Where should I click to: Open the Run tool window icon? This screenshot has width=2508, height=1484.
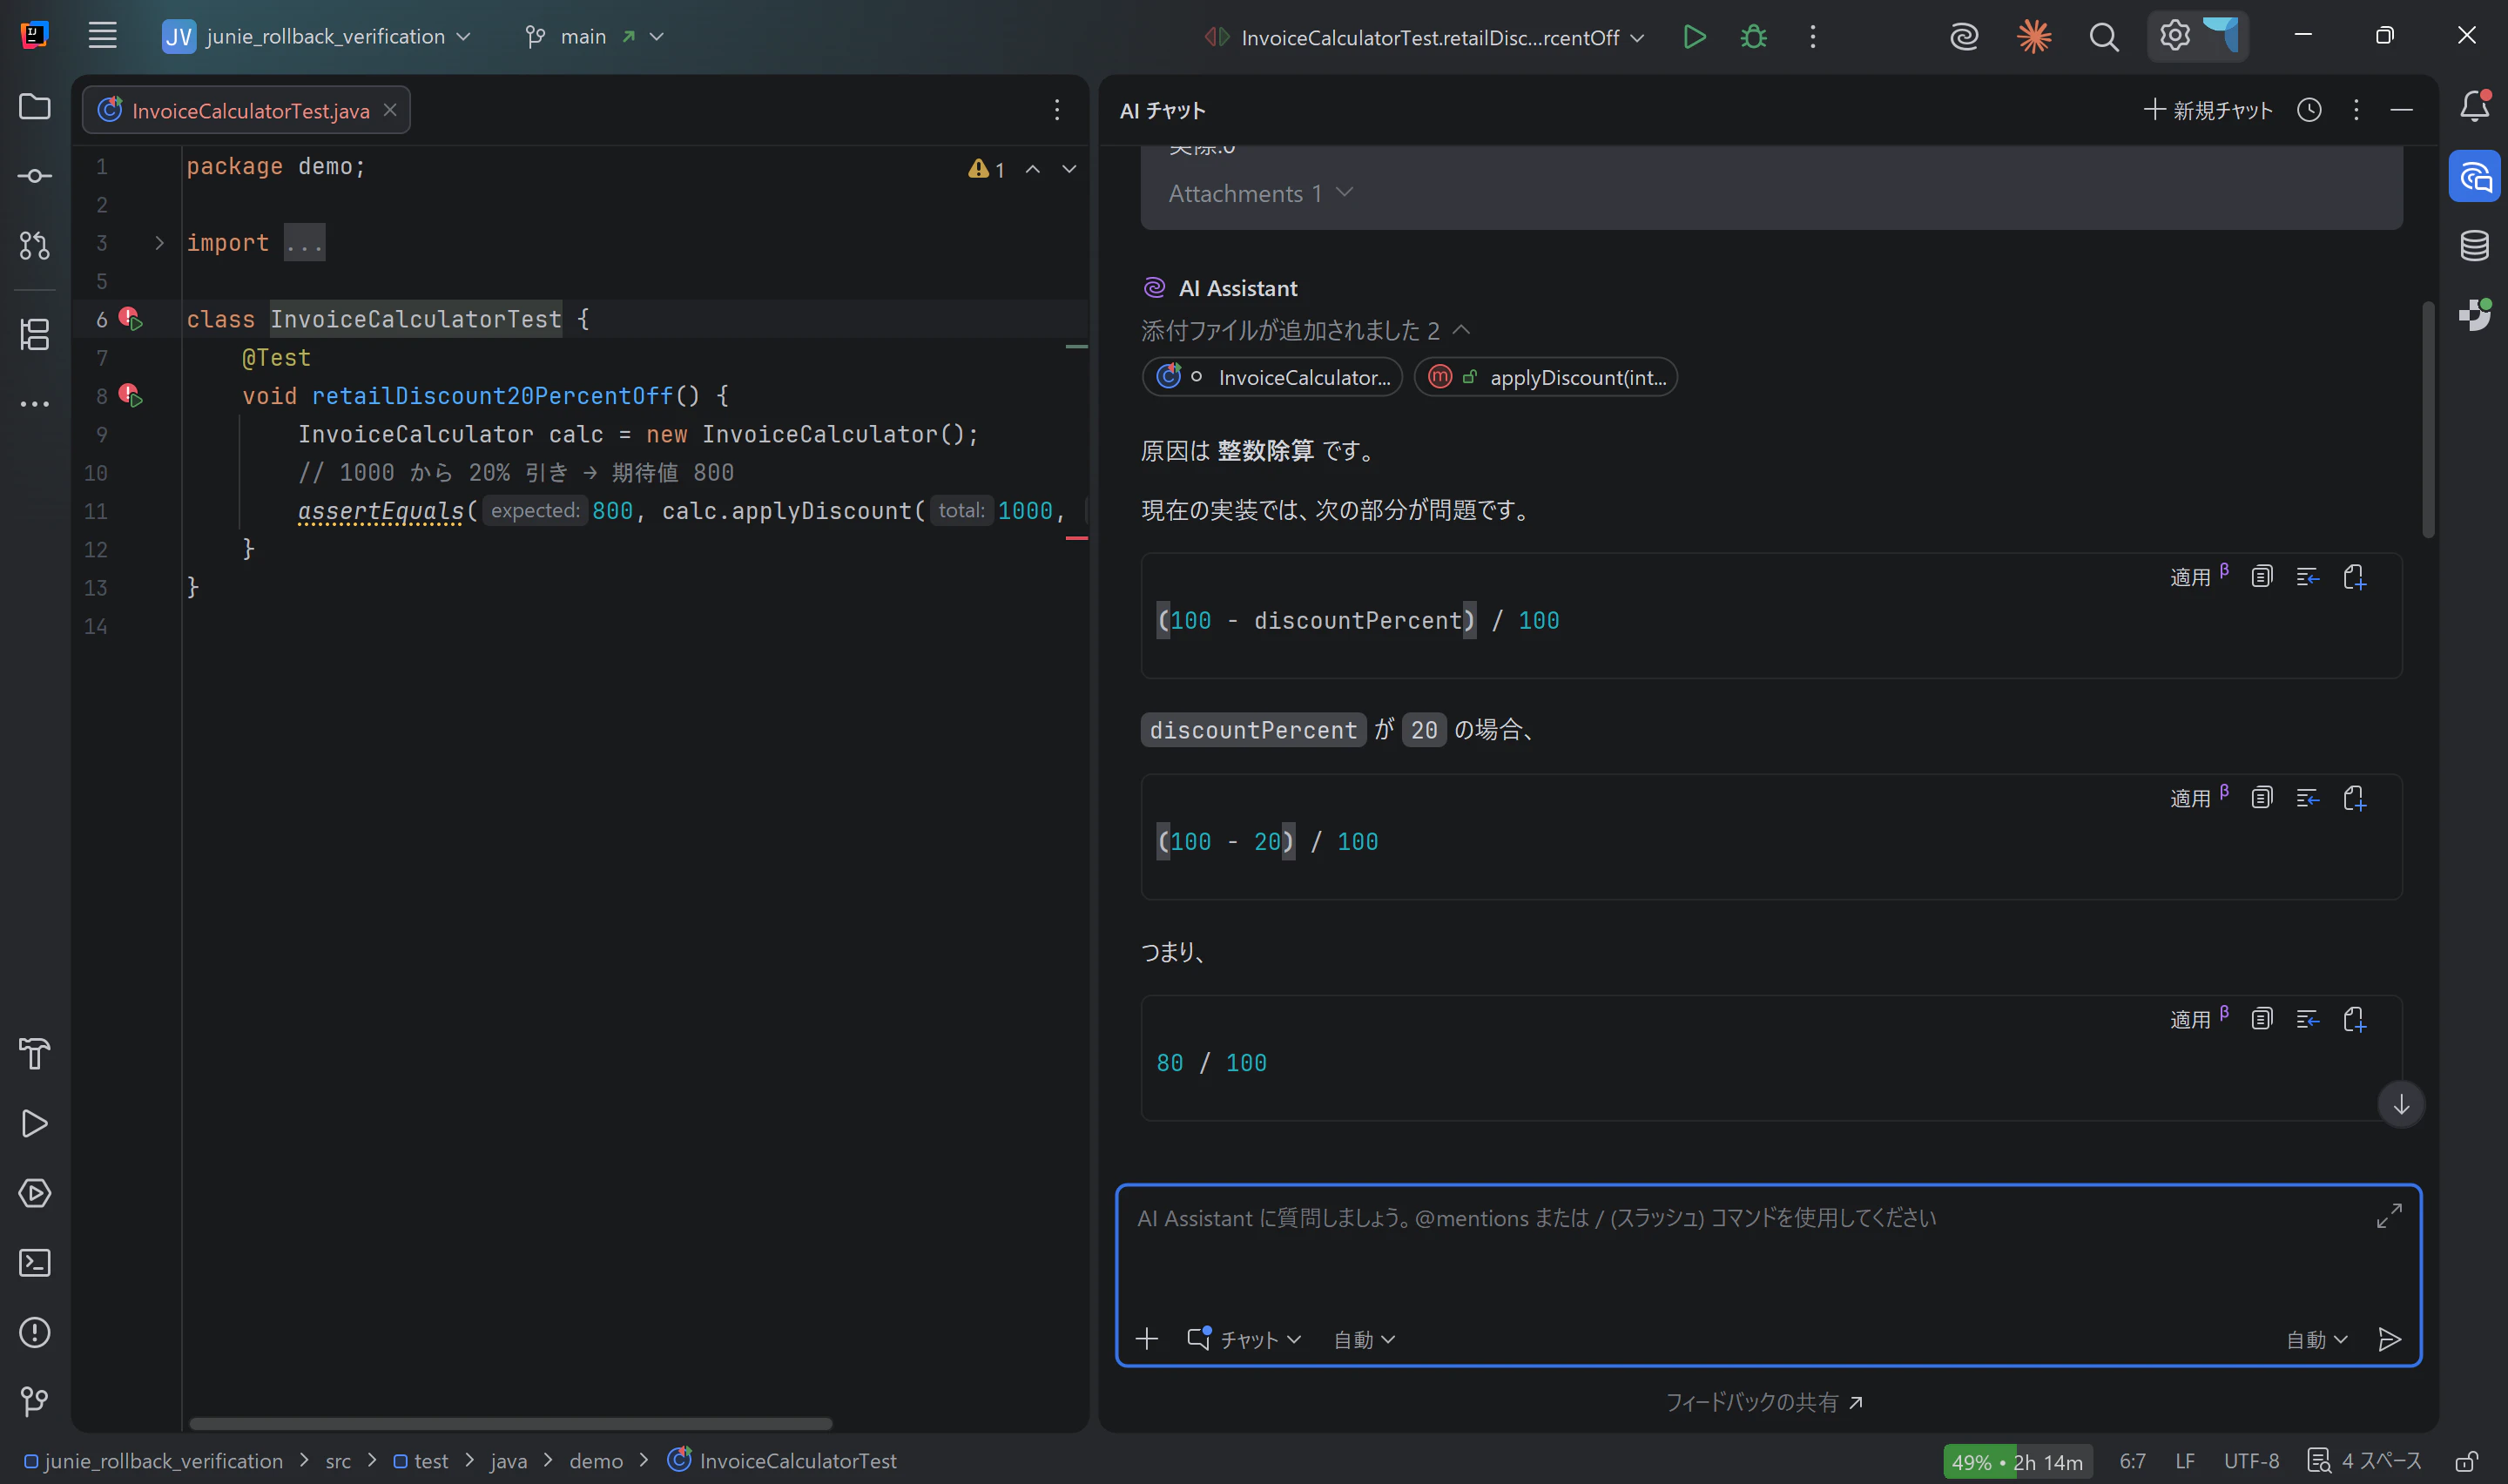pos(35,1123)
